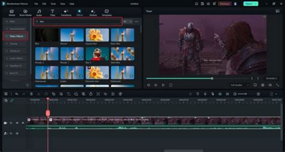This screenshot has height=152, width=285.
Task: Zoom out the timeline with minus icon
Action: click(235, 94)
